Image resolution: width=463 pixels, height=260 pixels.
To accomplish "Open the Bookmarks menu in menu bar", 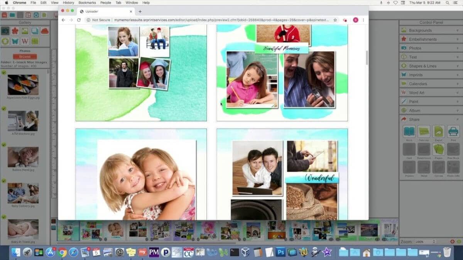I will coord(87,3).
